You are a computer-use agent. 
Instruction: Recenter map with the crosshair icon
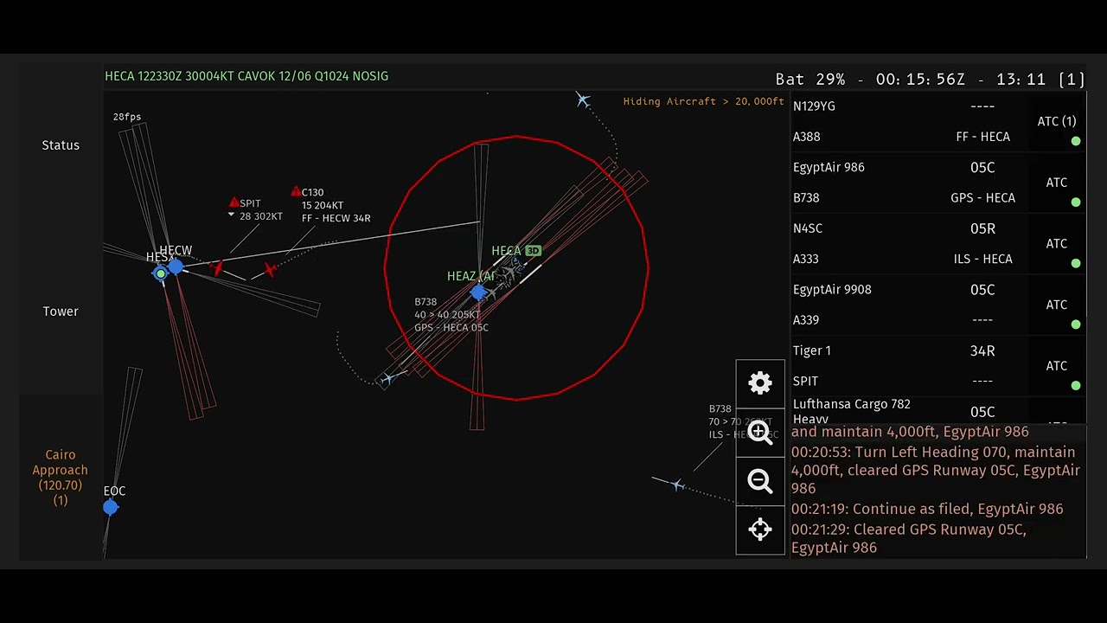760,530
